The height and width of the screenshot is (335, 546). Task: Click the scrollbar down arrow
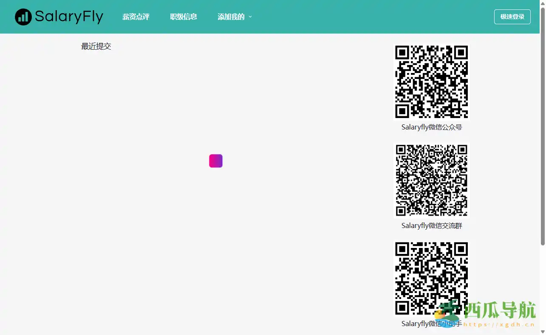tap(543, 332)
